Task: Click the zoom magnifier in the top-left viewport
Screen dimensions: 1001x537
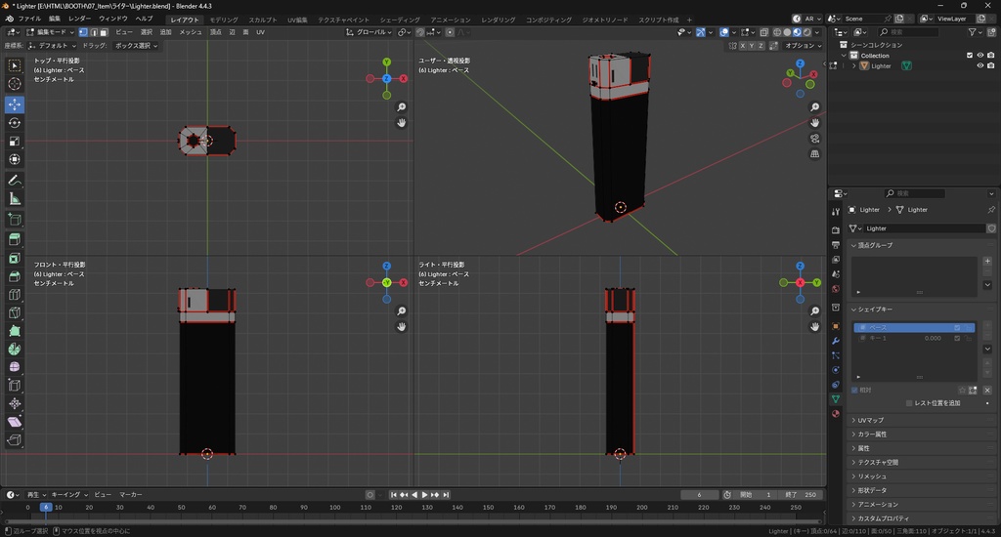Action: click(x=402, y=107)
